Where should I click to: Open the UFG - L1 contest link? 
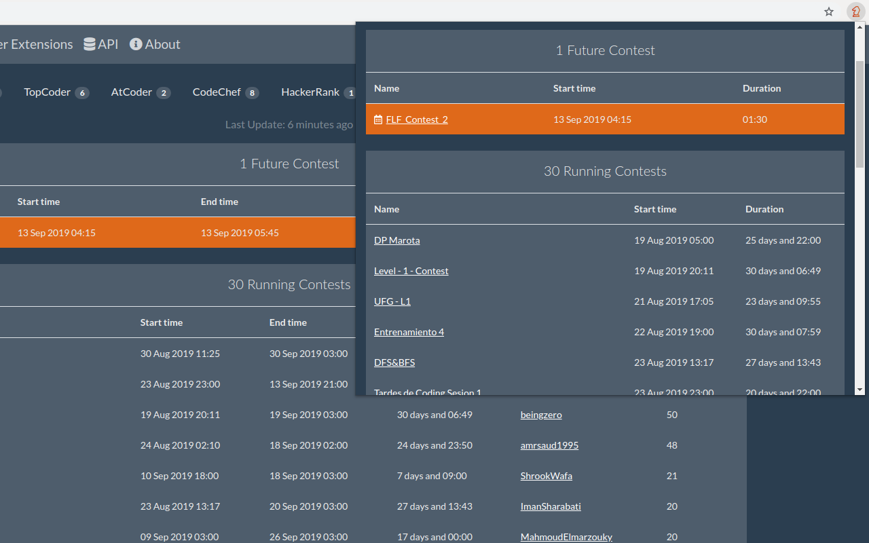(392, 301)
